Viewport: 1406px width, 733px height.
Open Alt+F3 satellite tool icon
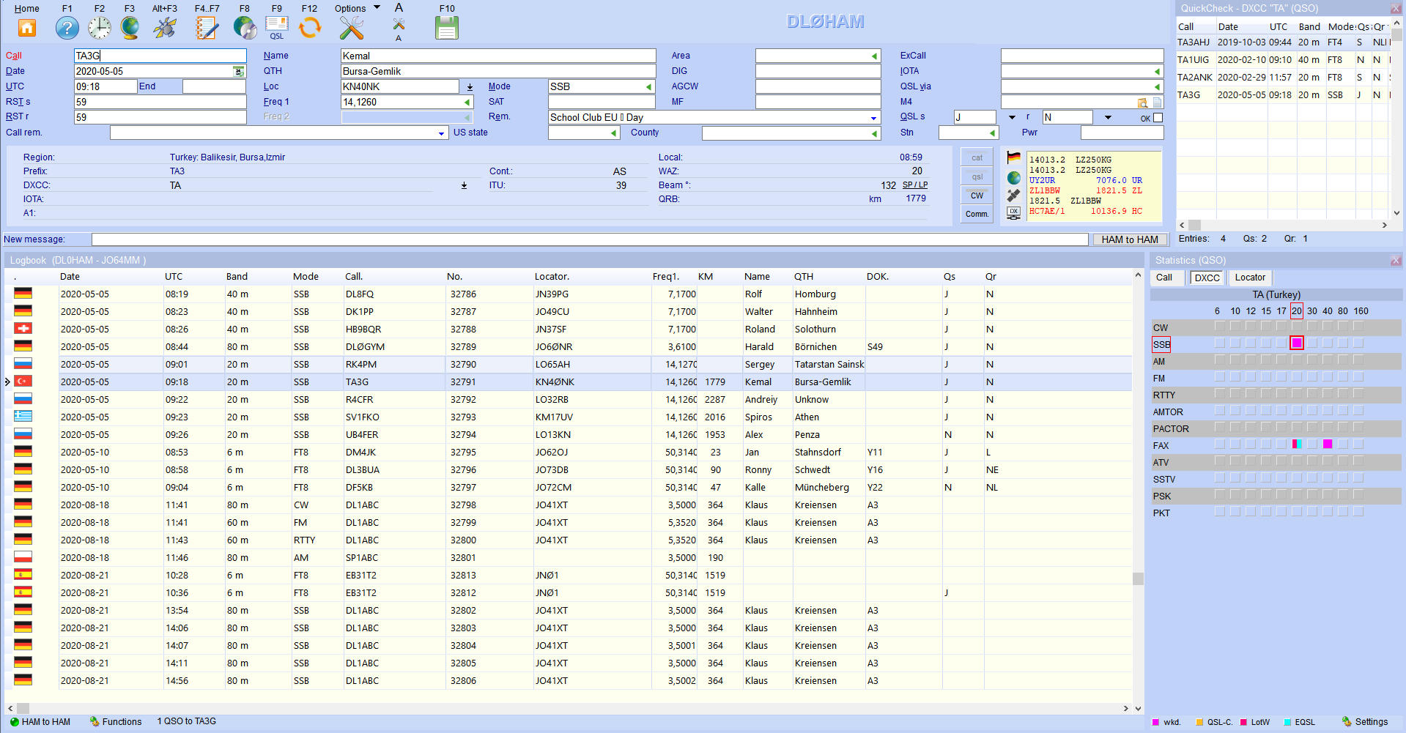(x=165, y=28)
